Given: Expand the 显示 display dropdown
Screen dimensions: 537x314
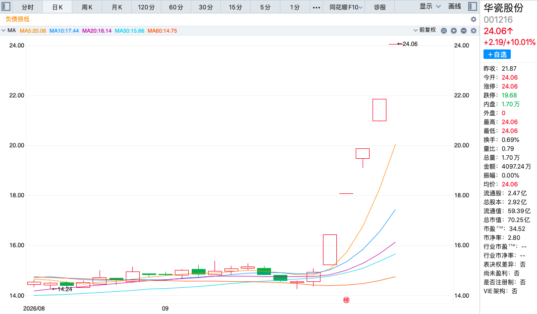Looking at the screenshot, I should tap(430, 6).
